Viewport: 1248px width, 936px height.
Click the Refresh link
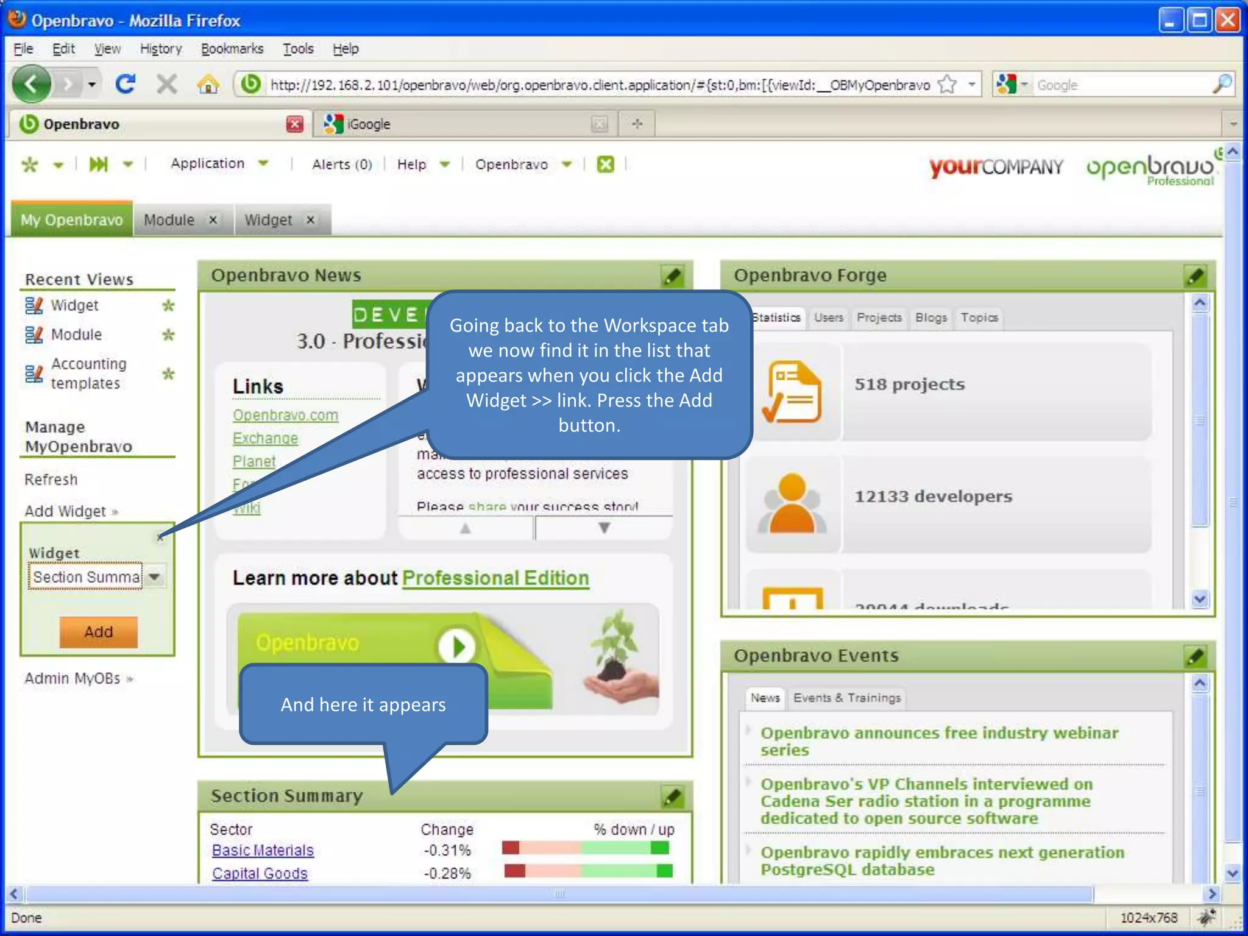[x=51, y=480]
